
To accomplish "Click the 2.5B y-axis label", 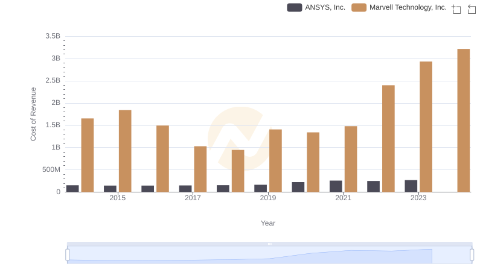I will coord(53,81).
